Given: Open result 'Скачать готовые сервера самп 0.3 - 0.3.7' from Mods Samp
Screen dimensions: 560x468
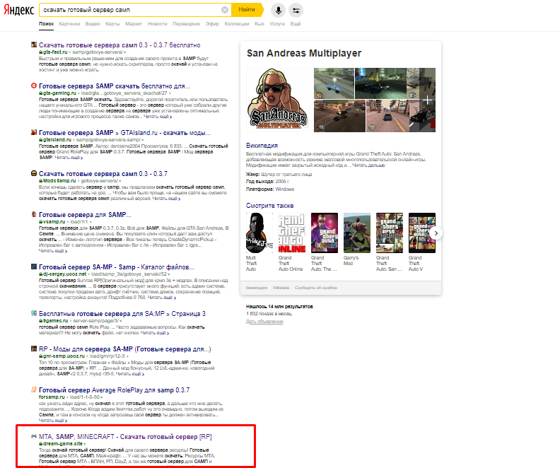Looking at the screenshot, I should [103, 174].
